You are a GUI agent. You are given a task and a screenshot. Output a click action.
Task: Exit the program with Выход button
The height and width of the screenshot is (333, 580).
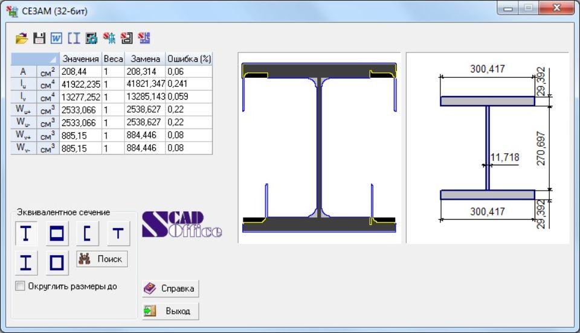point(170,311)
